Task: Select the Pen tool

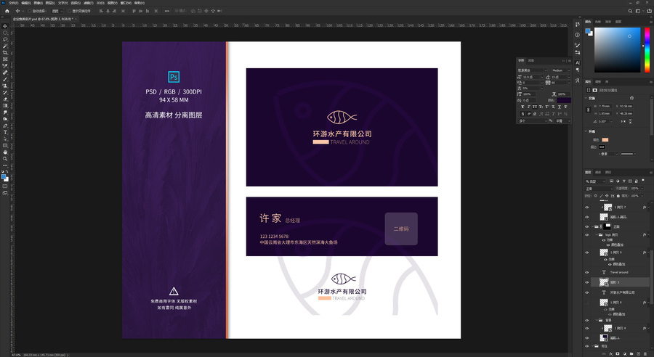Action: [5, 126]
